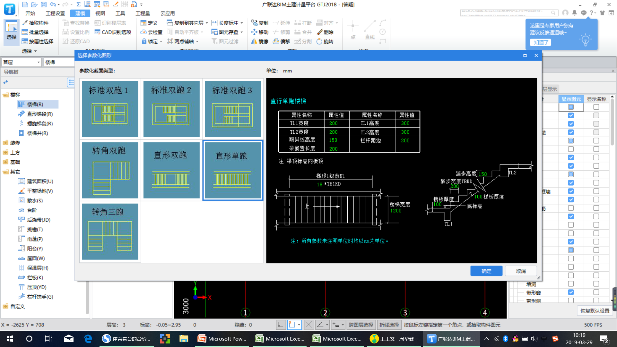This screenshot has width=617, height=347.
Task: Toggle the 墙洞 显示名称 checkbox
Action: pyautogui.click(x=596, y=284)
